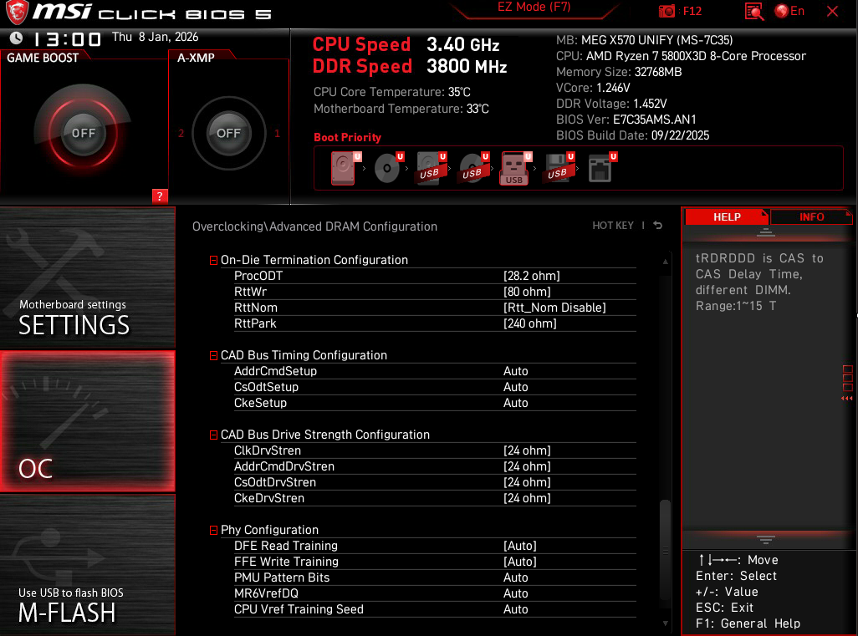Collapse the Phy Configuration section
This screenshot has height=636, width=858.
coord(213,530)
